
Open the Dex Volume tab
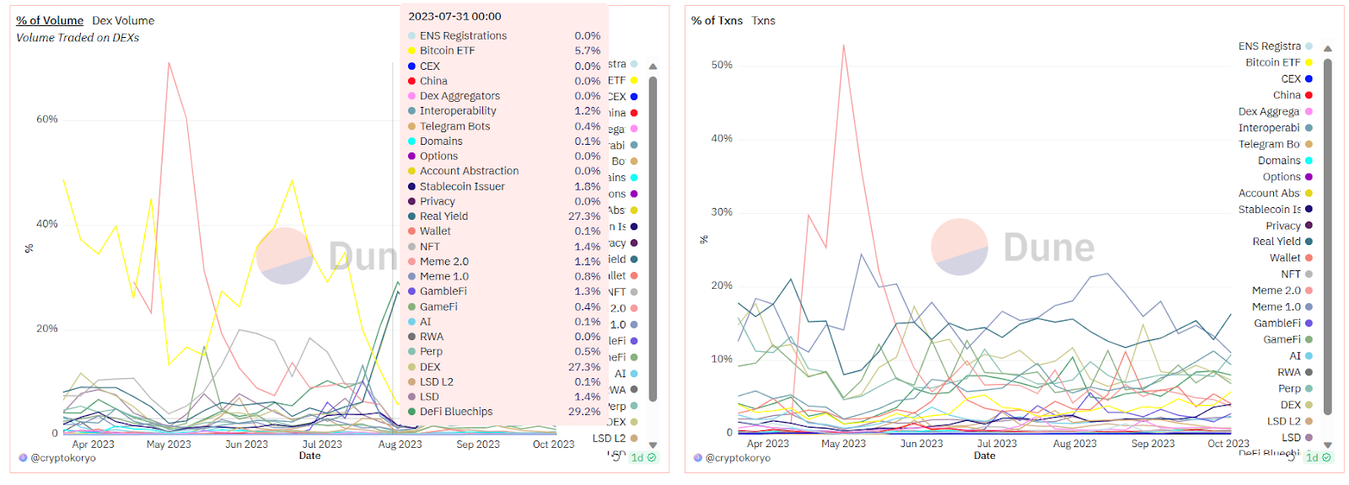tap(123, 20)
